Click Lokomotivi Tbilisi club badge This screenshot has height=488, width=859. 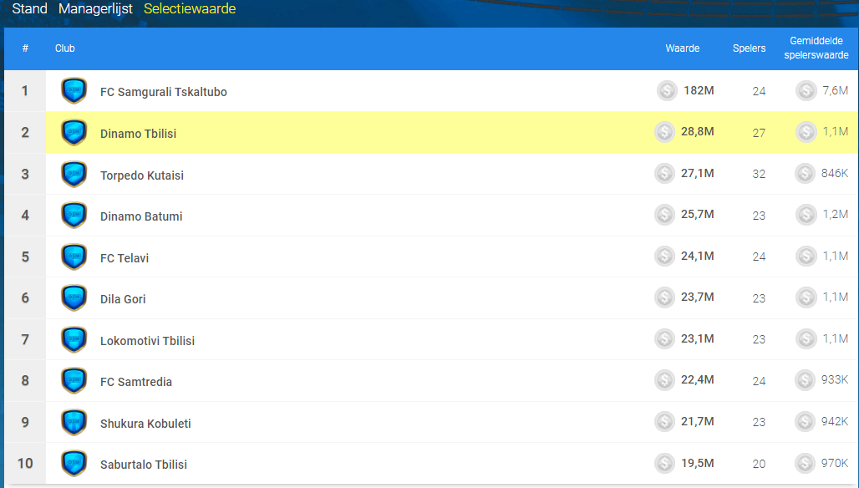[74, 339]
